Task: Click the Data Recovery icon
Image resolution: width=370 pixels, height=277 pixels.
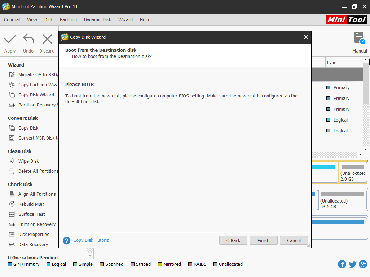Action: 12,245
